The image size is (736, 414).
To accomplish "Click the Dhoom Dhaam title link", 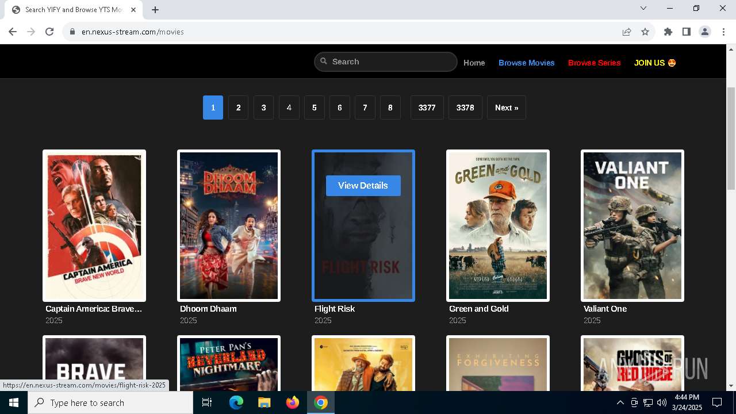I will click(x=208, y=309).
